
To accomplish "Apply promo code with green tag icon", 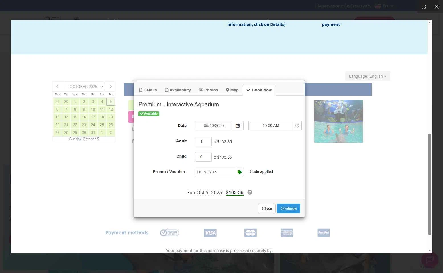I will point(240,172).
